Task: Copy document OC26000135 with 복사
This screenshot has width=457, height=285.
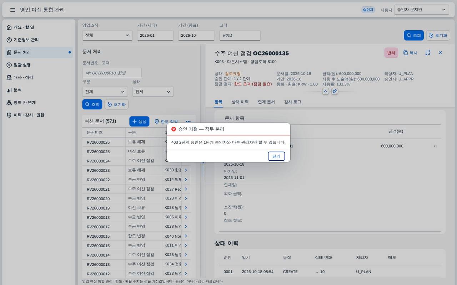Action: point(410,53)
